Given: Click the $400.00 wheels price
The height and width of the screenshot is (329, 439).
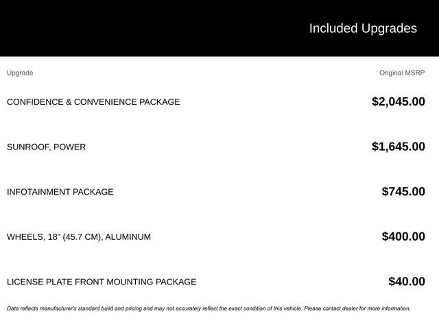Looking at the screenshot, I should tap(403, 236).
